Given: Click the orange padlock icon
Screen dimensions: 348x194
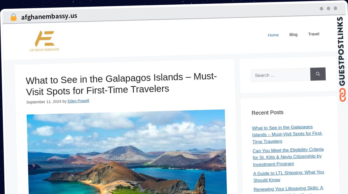Looking at the screenshot, I should point(13,17).
